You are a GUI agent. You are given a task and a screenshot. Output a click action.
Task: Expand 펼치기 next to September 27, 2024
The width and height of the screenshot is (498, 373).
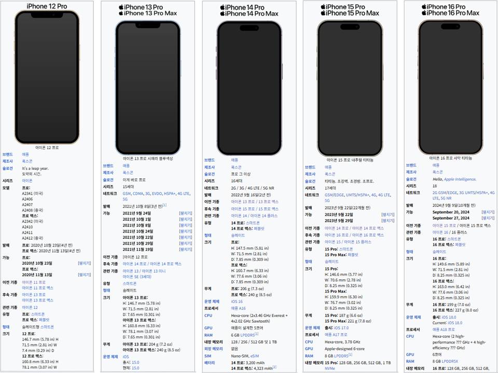click(x=488, y=218)
